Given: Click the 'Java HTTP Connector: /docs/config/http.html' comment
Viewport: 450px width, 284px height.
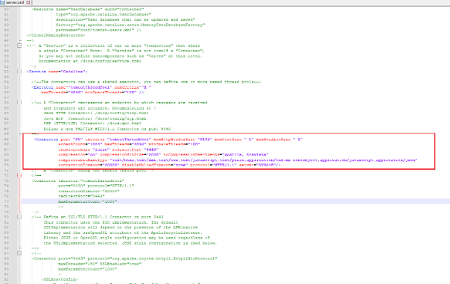Looking at the screenshot, I should point(96,113).
